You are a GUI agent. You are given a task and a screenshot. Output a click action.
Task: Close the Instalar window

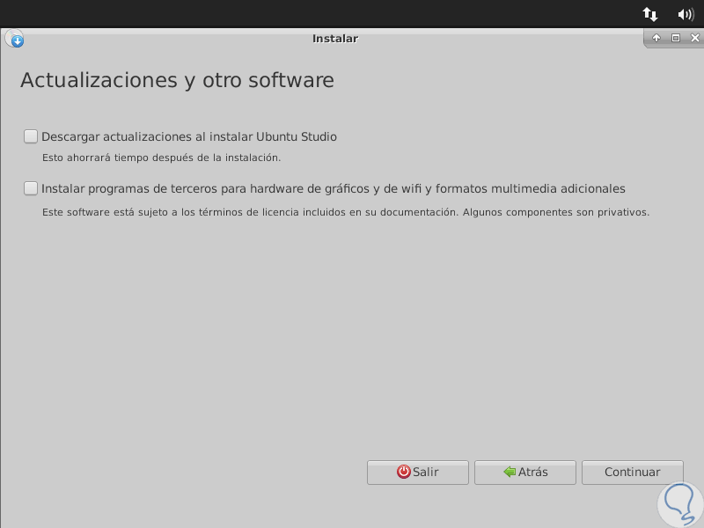695,38
